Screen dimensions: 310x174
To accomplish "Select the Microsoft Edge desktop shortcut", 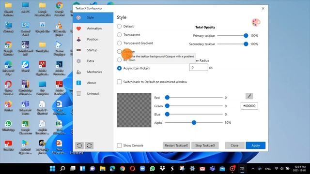I will click(x=8, y=68).
